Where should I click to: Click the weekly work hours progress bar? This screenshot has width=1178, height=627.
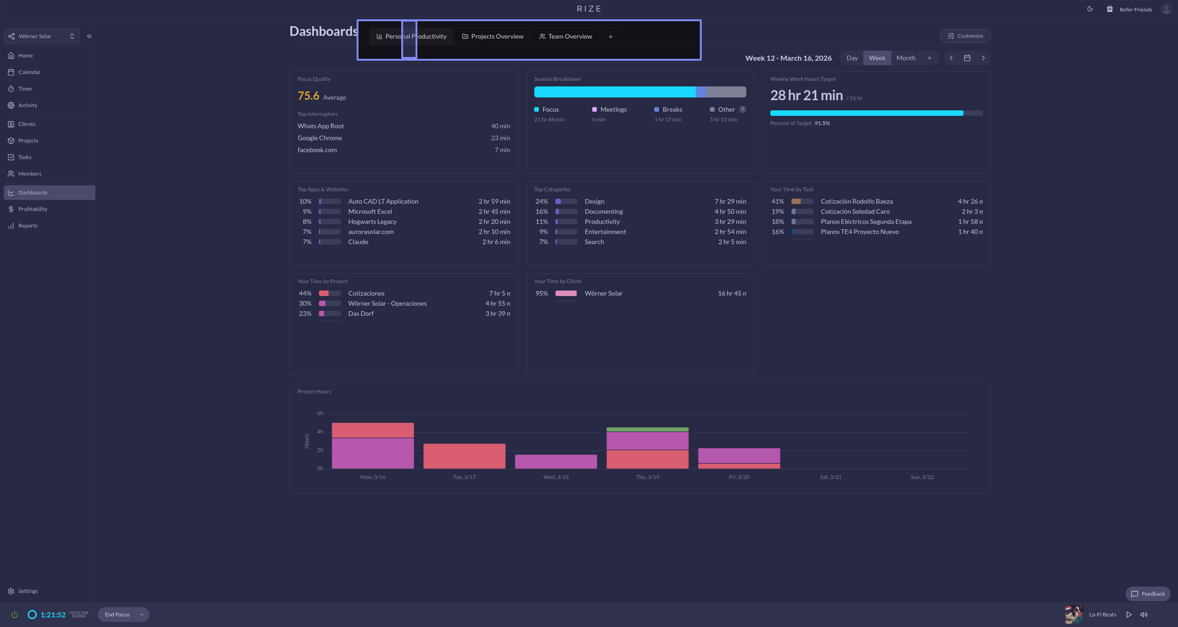tap(876, 113)
